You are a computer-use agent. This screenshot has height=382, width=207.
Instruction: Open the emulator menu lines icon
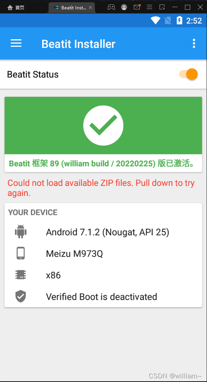tap(149, 7)
